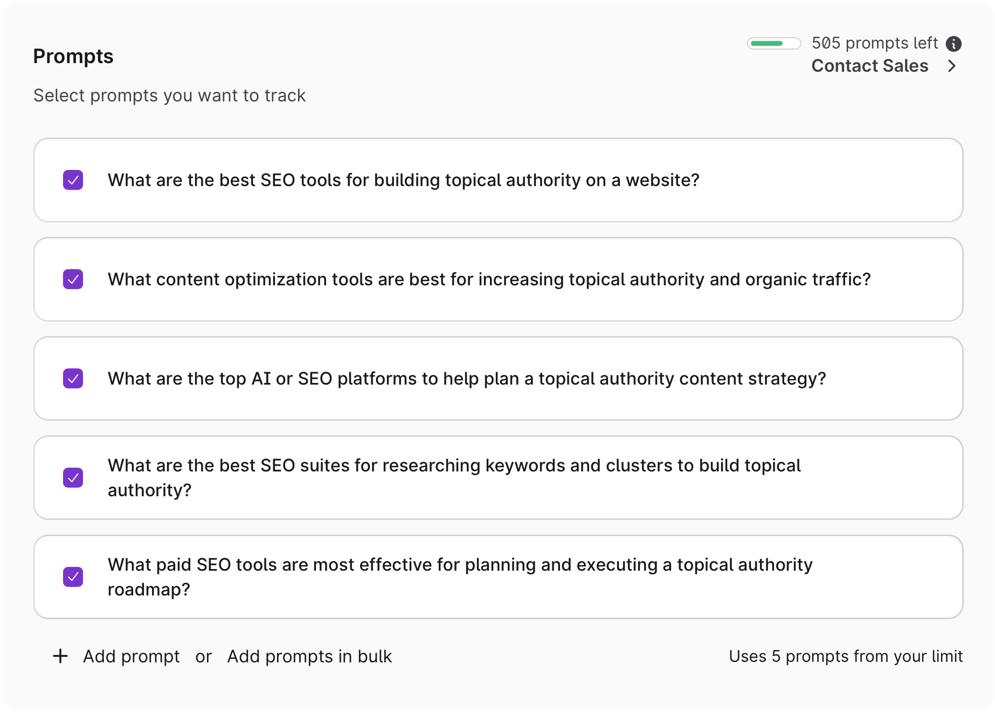Click Add prompts in bulk
Screen dimensions: 995x712
click(309, 656)
